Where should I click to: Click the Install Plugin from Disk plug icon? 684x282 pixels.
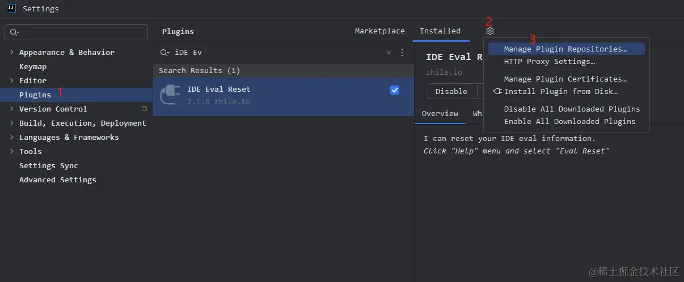pyautogui.click(x=497, y=92)
